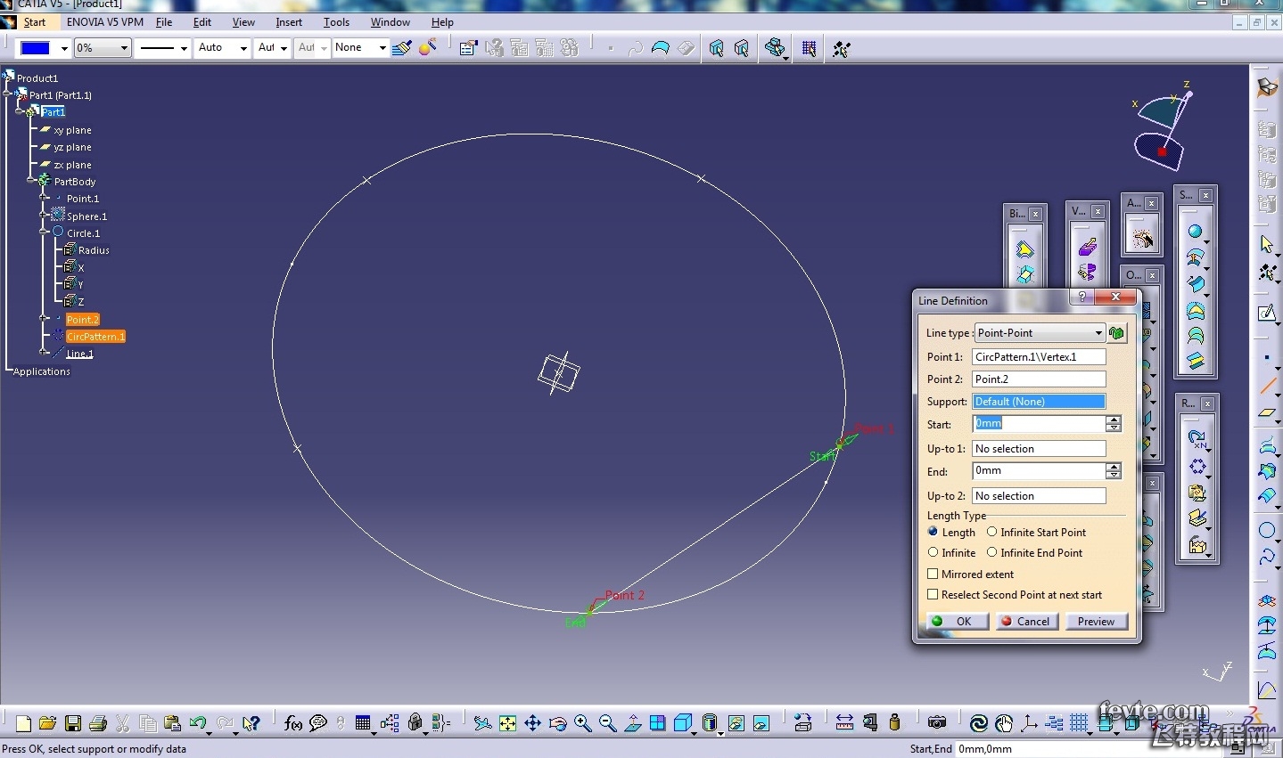
Task: Open the Line type dropdown
Action: [1040, 332]
